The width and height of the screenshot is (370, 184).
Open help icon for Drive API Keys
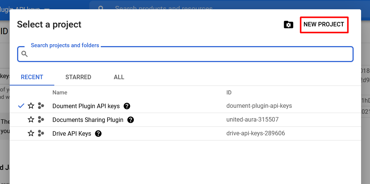98,134
